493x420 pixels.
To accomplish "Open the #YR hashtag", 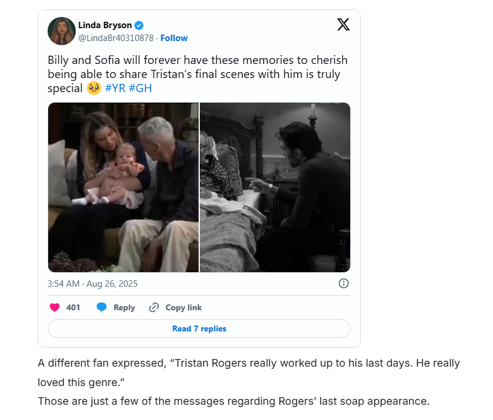I will [x=114, y=88].
